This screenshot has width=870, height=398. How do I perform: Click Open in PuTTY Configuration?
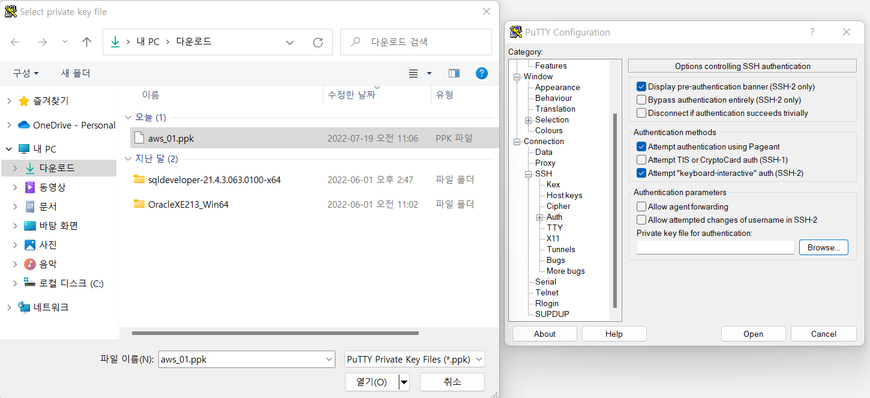point(754,334)
